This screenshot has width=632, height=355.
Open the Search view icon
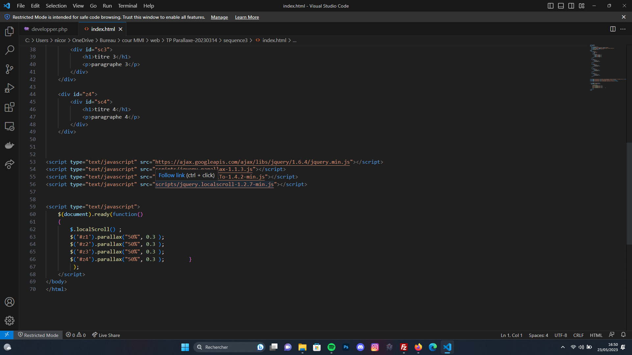tap(10, 50)
